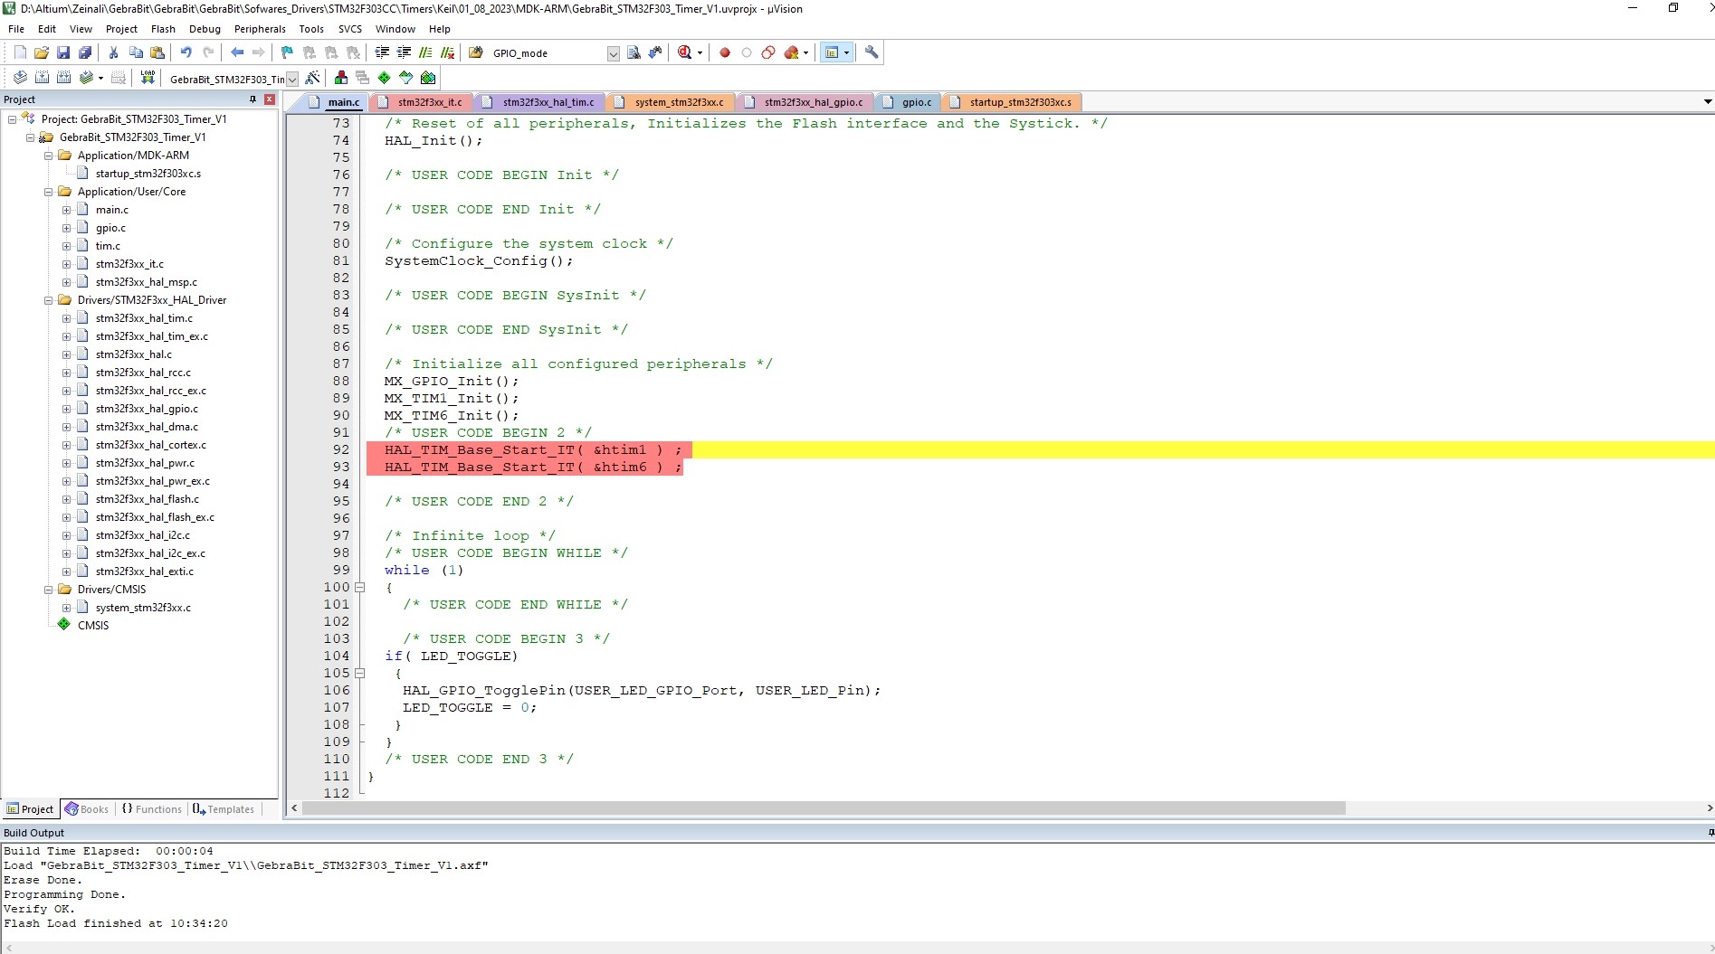
Task: Switch to the system_stm32f3xx.c tab
Action: point(672,102)
